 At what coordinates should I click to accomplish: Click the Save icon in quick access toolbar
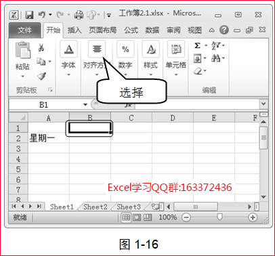[29, 15]
